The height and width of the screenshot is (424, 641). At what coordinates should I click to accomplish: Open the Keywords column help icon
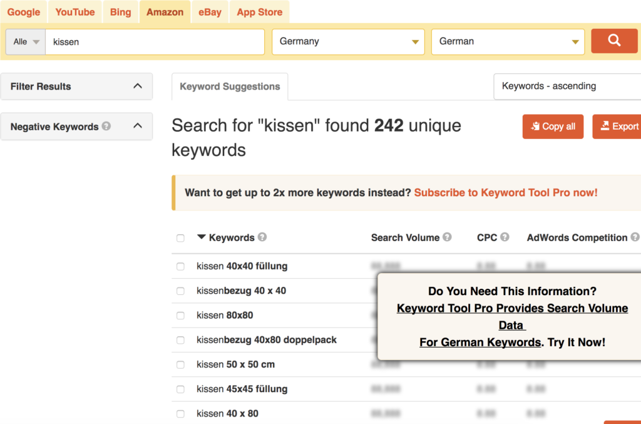coord(262,237)
